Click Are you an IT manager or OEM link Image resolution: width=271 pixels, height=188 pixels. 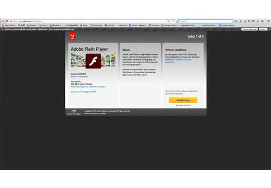click(x=84, y=92)
